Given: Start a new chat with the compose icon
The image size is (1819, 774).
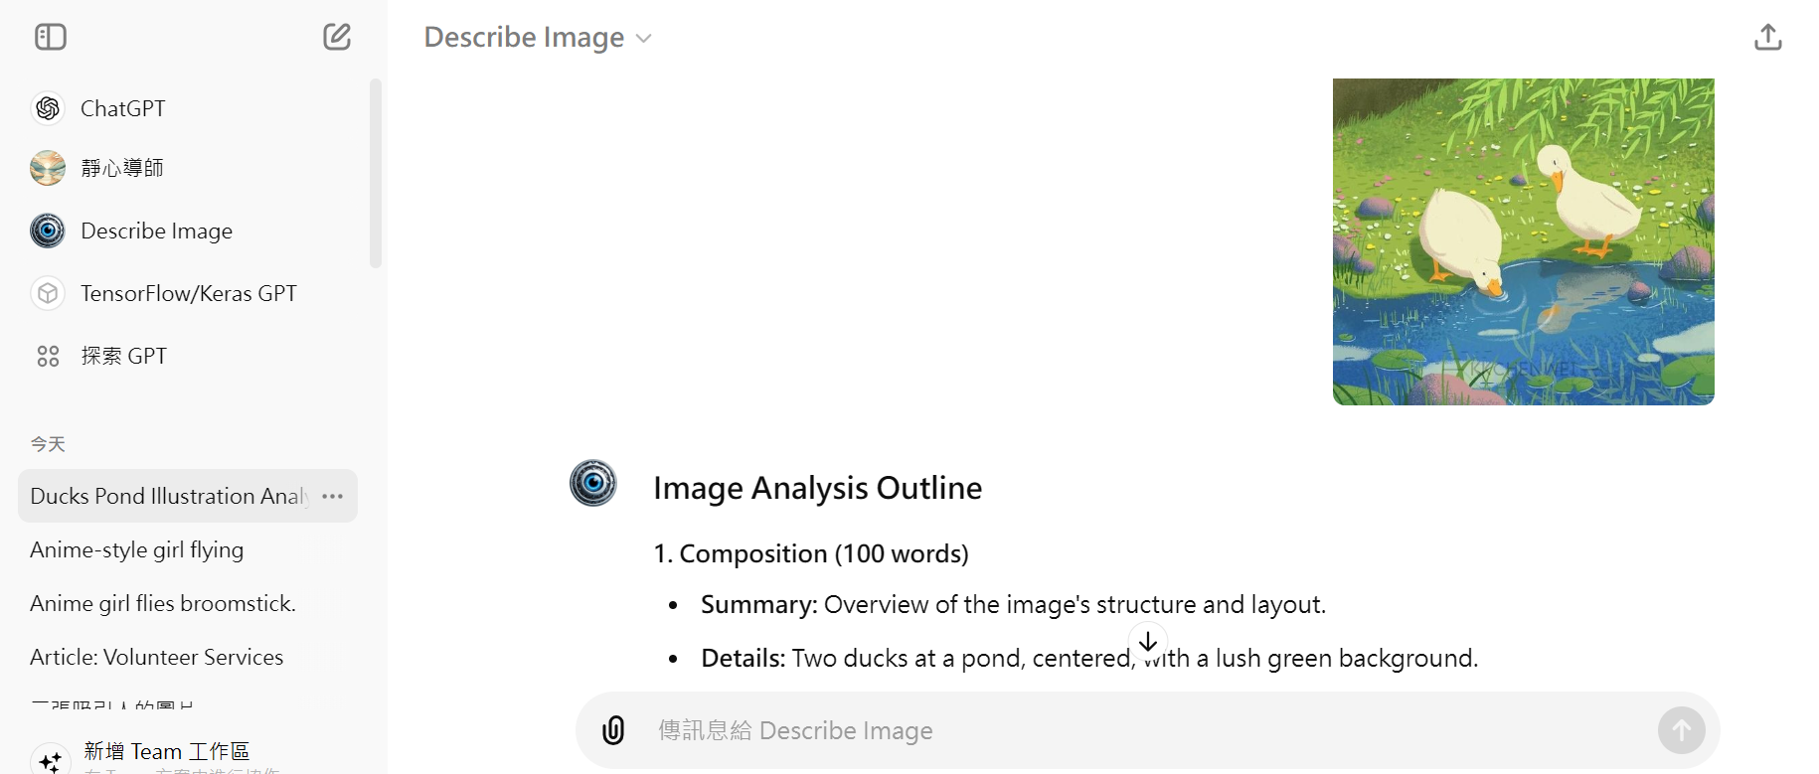Looking at the screenshot, I should click(337, 38).
